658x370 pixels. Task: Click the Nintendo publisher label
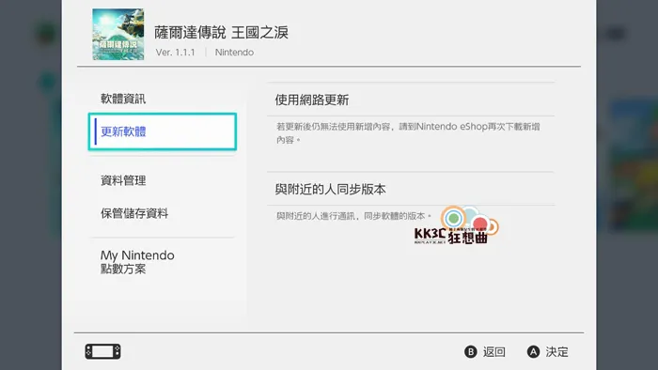[234, 53]
